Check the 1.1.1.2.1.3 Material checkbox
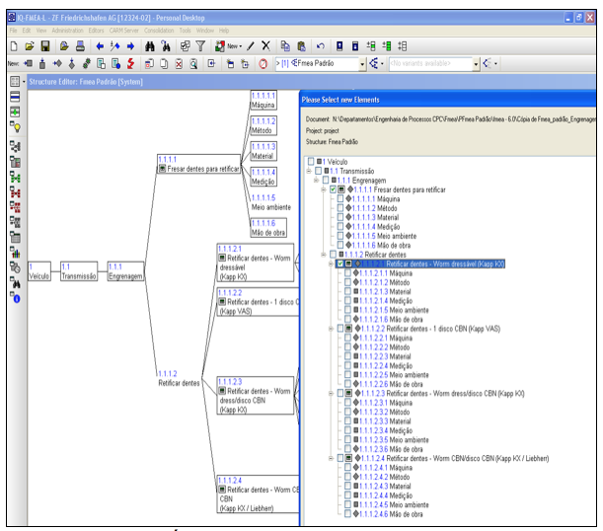This screenshot has width=603, height=531. pos(347,291)
